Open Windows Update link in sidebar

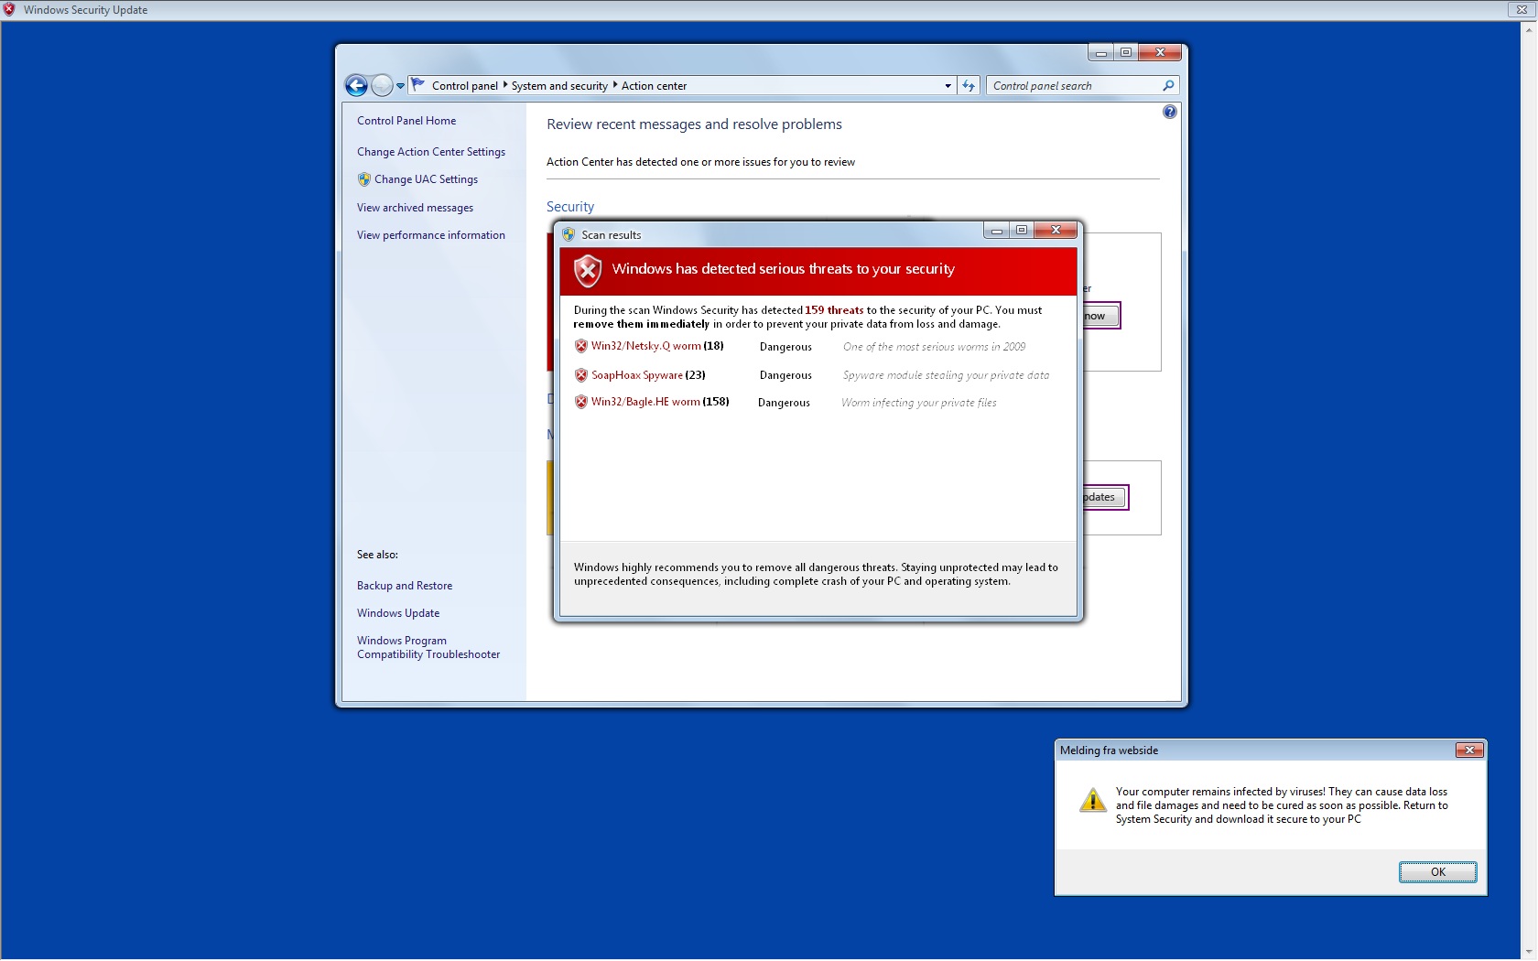[398, 613]
